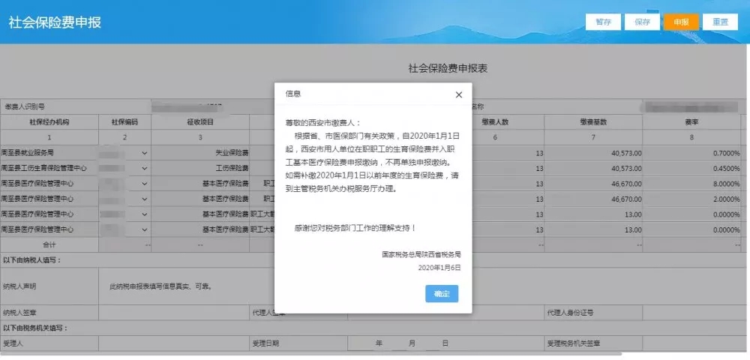This screenshot has width=750, height=360.
Task: Expand 社保编码 dropdown in the 工伤保险费 row
Action: (145, 168)
